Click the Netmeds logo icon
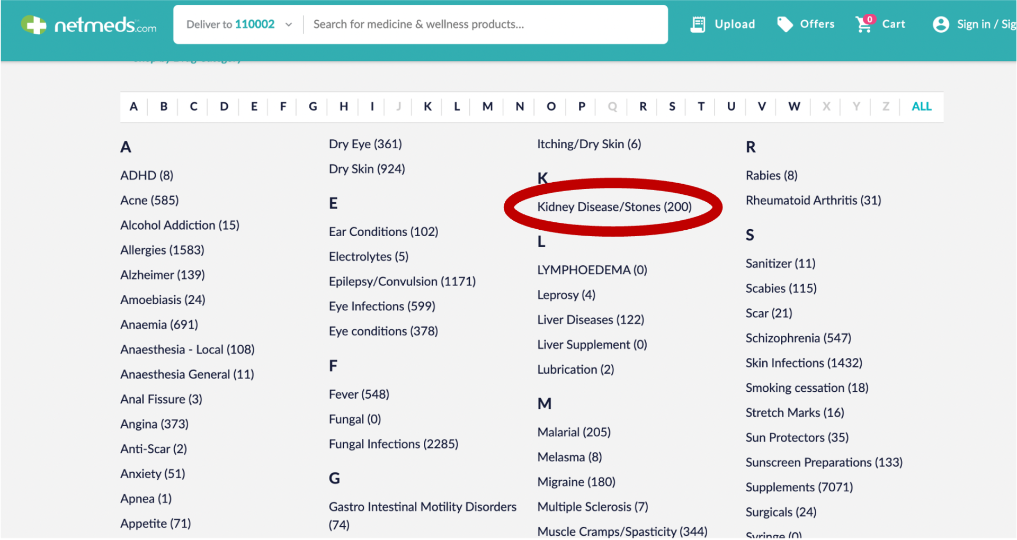 [x=34, y=25]
